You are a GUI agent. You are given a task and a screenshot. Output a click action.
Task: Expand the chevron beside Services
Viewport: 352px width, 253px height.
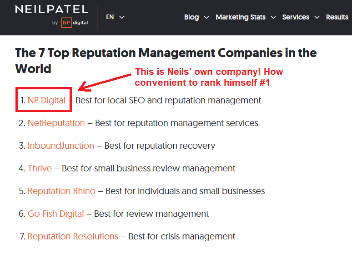pyautogui.click(x=317, y=17)
